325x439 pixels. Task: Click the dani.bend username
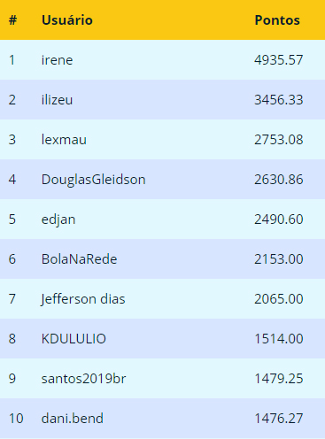coord(73,419)
